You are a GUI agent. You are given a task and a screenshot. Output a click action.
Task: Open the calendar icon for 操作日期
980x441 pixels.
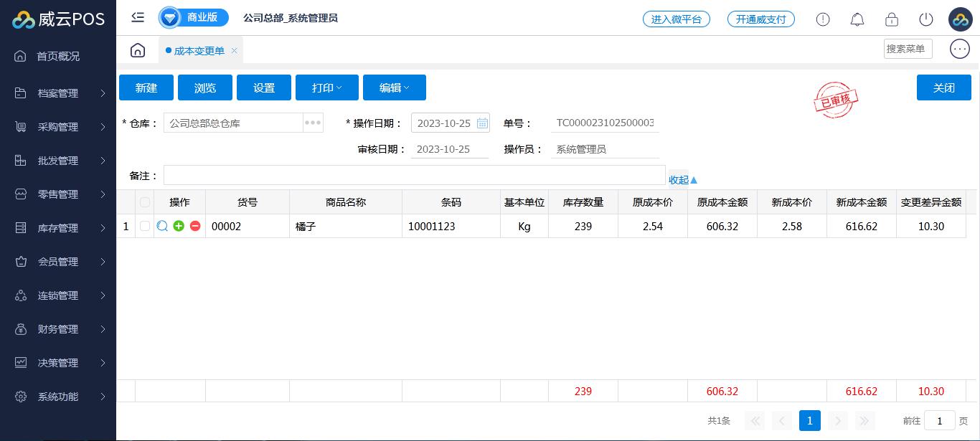pos(482,123)
